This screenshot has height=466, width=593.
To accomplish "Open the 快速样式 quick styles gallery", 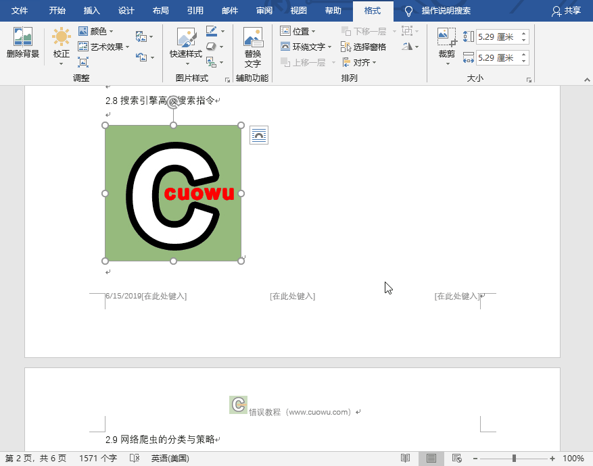I will click(x=186, y=47).
